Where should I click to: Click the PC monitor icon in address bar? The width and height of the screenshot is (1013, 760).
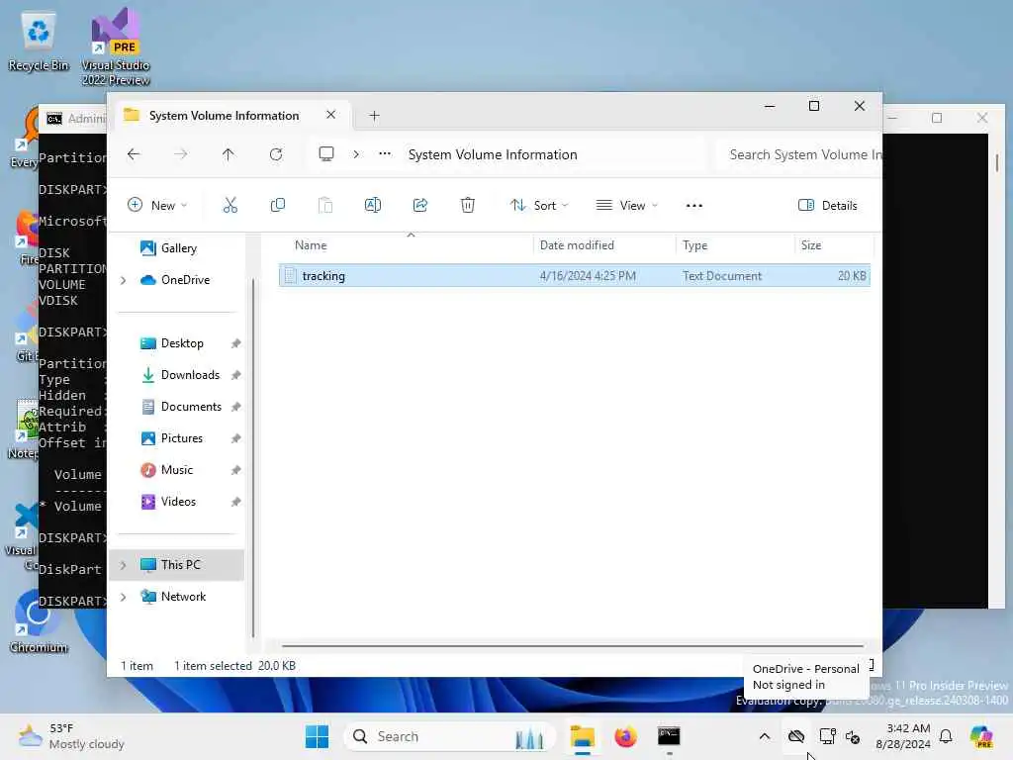[326, 153]
